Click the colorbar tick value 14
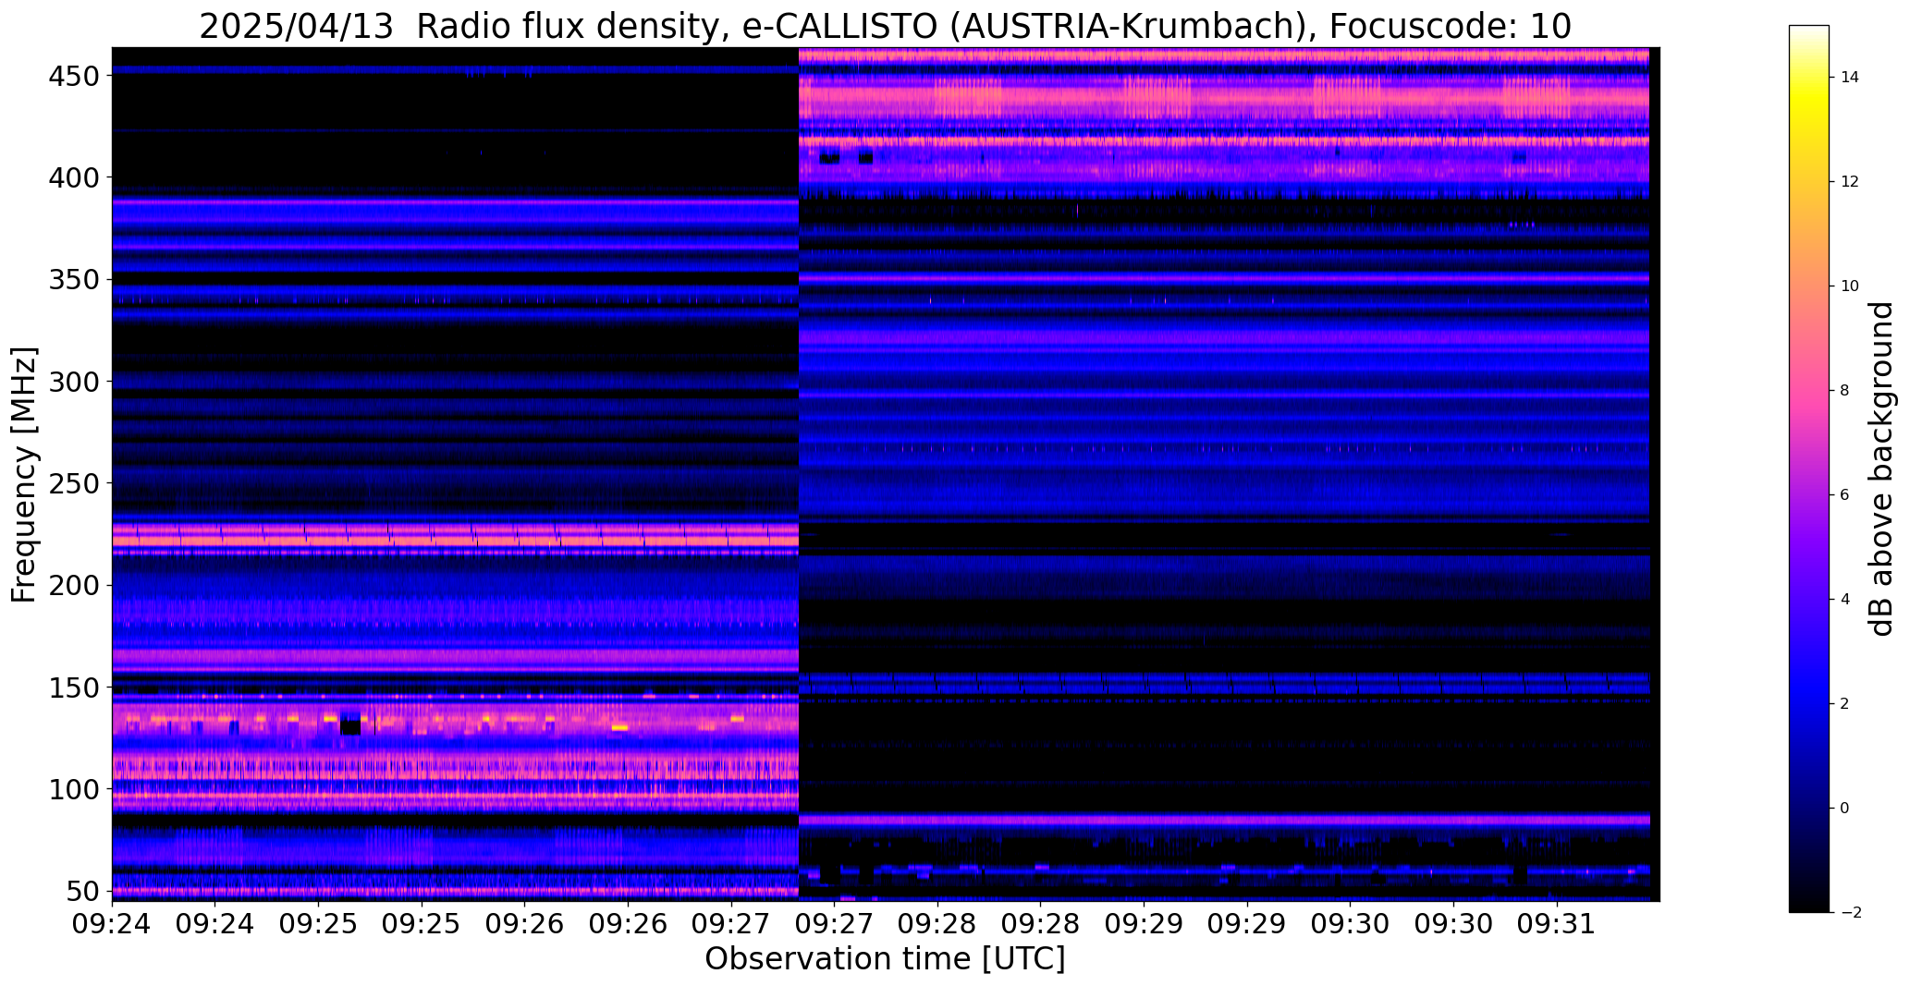Screen dimensions: 1910x986 tap(1849, 78)
